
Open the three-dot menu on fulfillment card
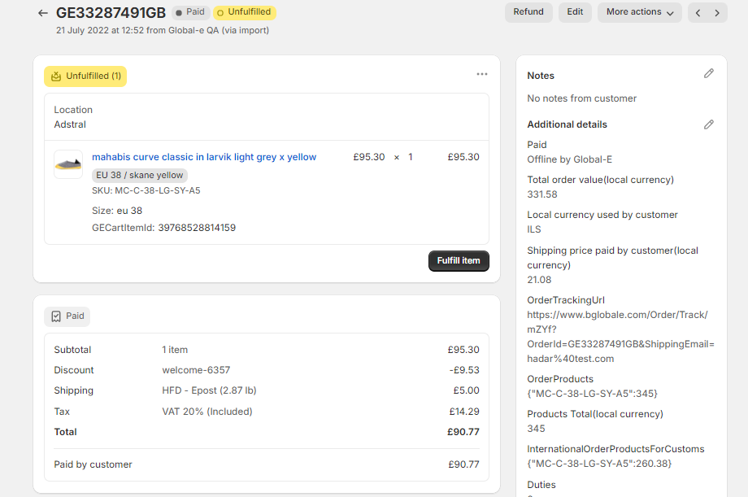point(482,74)
